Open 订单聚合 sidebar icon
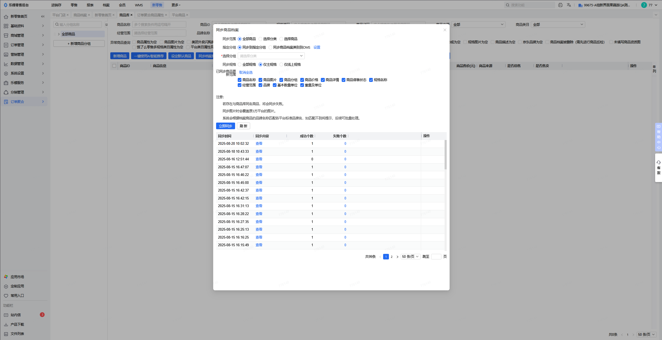 tap(6, 102)
